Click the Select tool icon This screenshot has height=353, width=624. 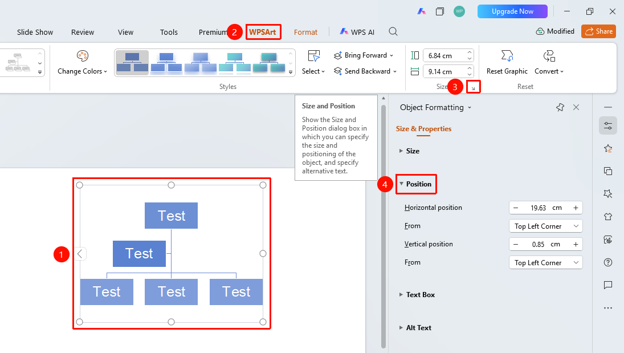313,56
